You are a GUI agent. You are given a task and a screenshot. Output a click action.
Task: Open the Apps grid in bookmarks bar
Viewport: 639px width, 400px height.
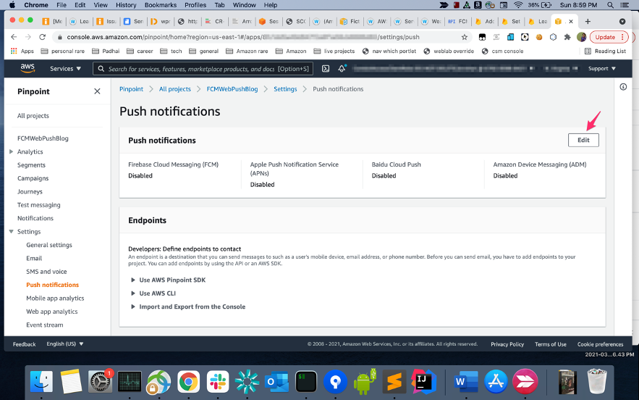(x=22, y=51)
